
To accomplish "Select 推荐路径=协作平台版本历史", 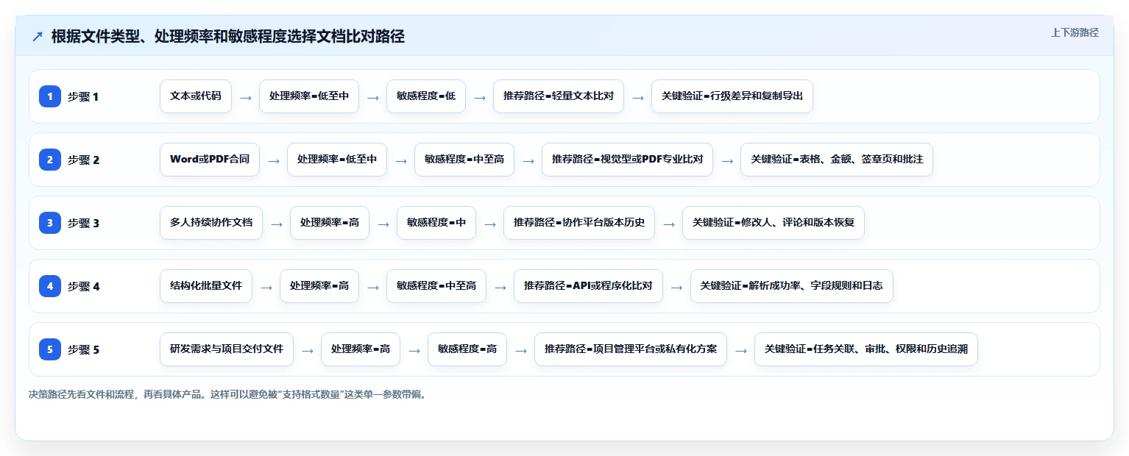I will [x=579, y=223].
